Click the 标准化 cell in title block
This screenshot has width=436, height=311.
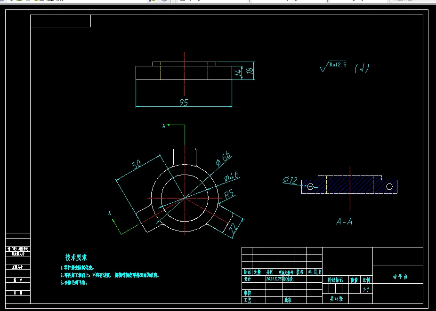point(288,279)
